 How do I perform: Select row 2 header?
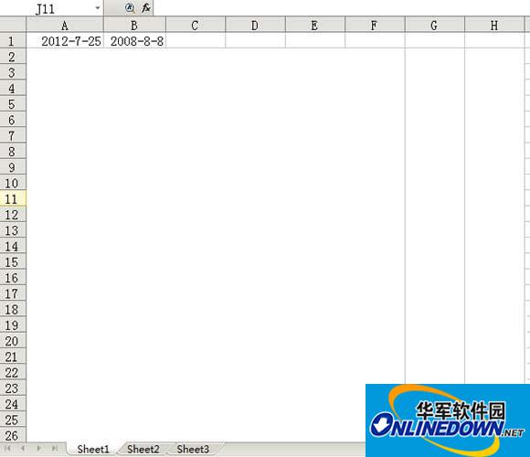[x=13, y=57]
